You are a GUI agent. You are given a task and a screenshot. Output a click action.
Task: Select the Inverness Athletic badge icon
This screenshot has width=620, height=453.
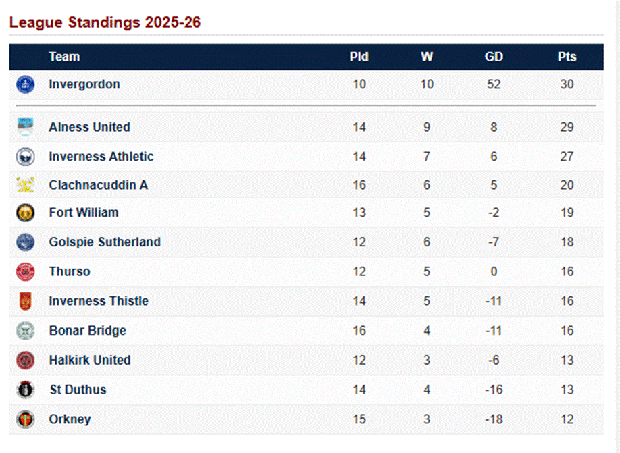[25, 157]
